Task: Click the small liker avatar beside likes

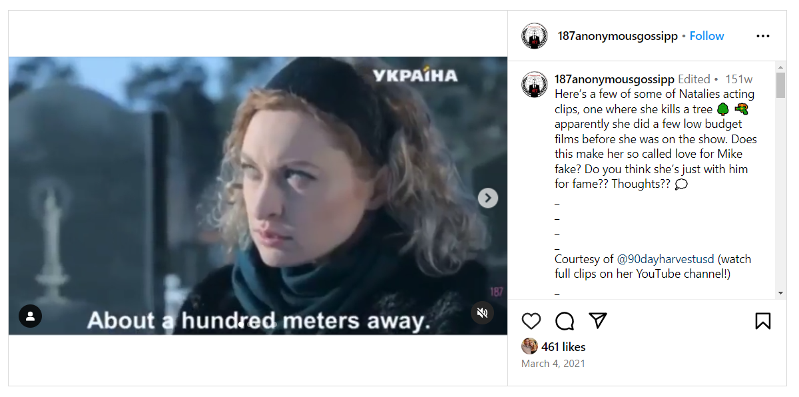Action: pyautogui.click(x=530, y=346)
